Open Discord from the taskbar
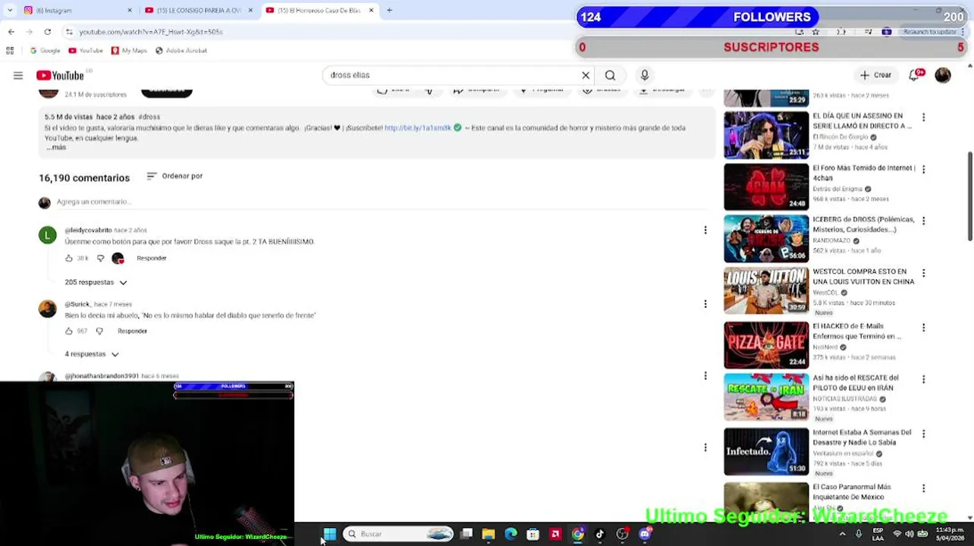 click(645, 534)
